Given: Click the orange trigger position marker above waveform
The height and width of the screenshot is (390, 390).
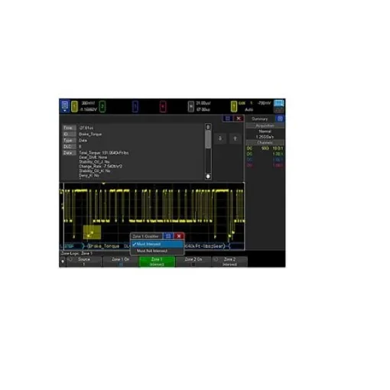Looking at the screenshot, I should (x=103, y=184).
